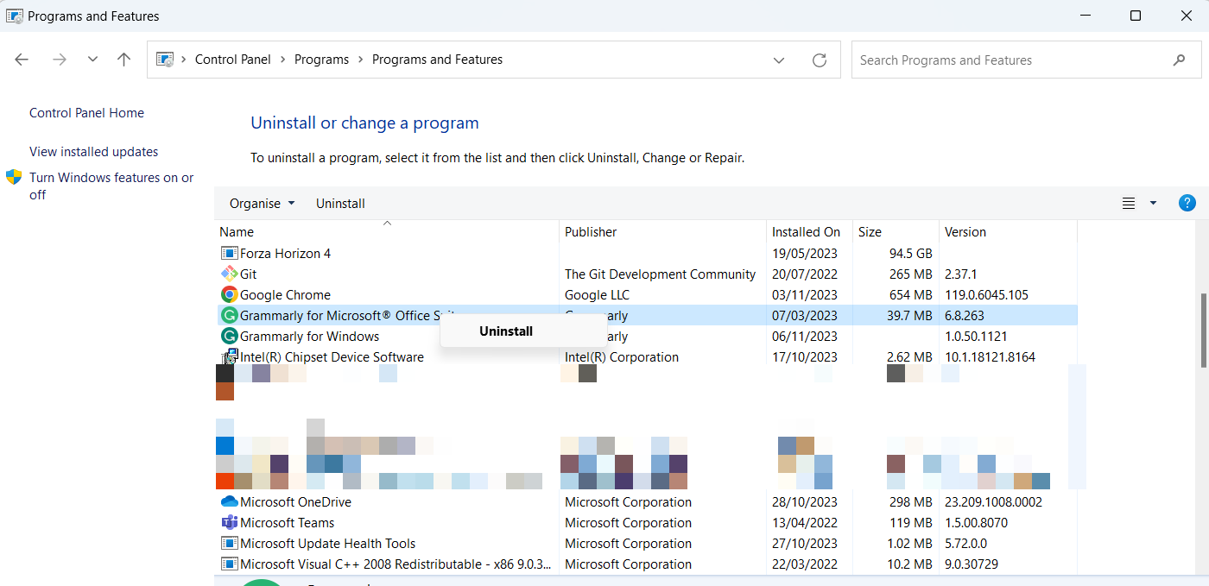Navigate back using the back arrow
Screen dimensions: 1209x586
point(22,60)
